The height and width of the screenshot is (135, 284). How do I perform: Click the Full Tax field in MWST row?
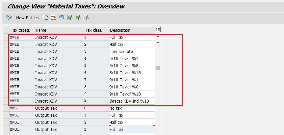pos(132,129)
